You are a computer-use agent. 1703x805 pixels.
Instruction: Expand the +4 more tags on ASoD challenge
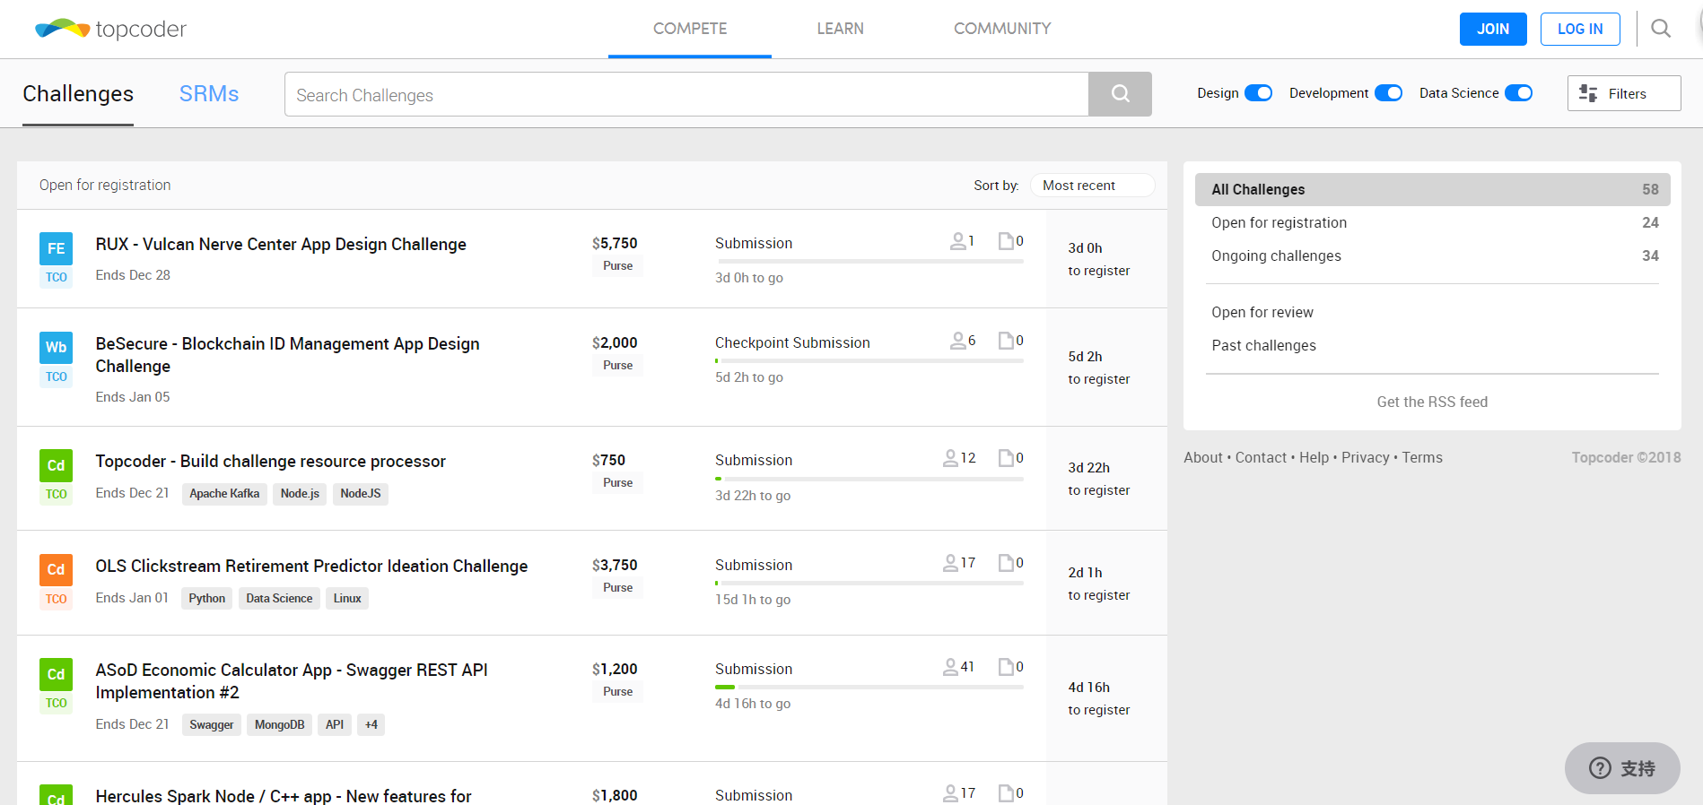[x=371, y=724]
